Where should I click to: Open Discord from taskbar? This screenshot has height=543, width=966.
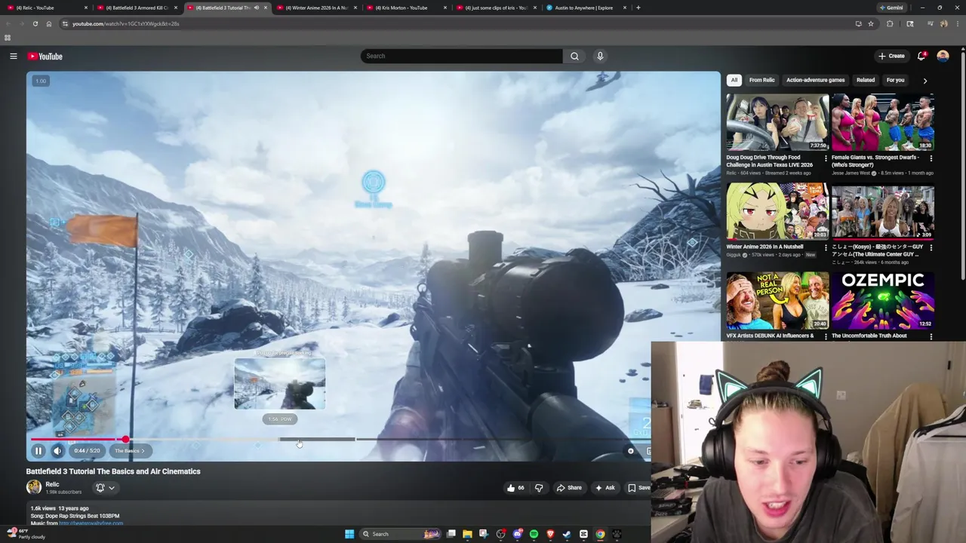[x=517, y=534]
